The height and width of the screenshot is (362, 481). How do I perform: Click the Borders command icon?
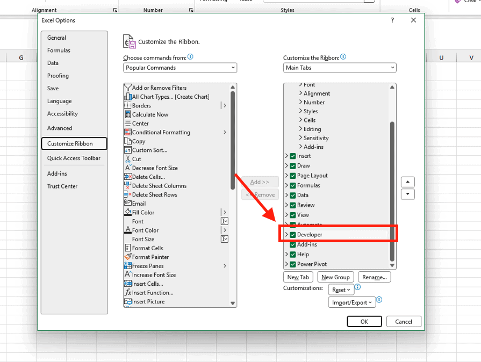point(128,105)
